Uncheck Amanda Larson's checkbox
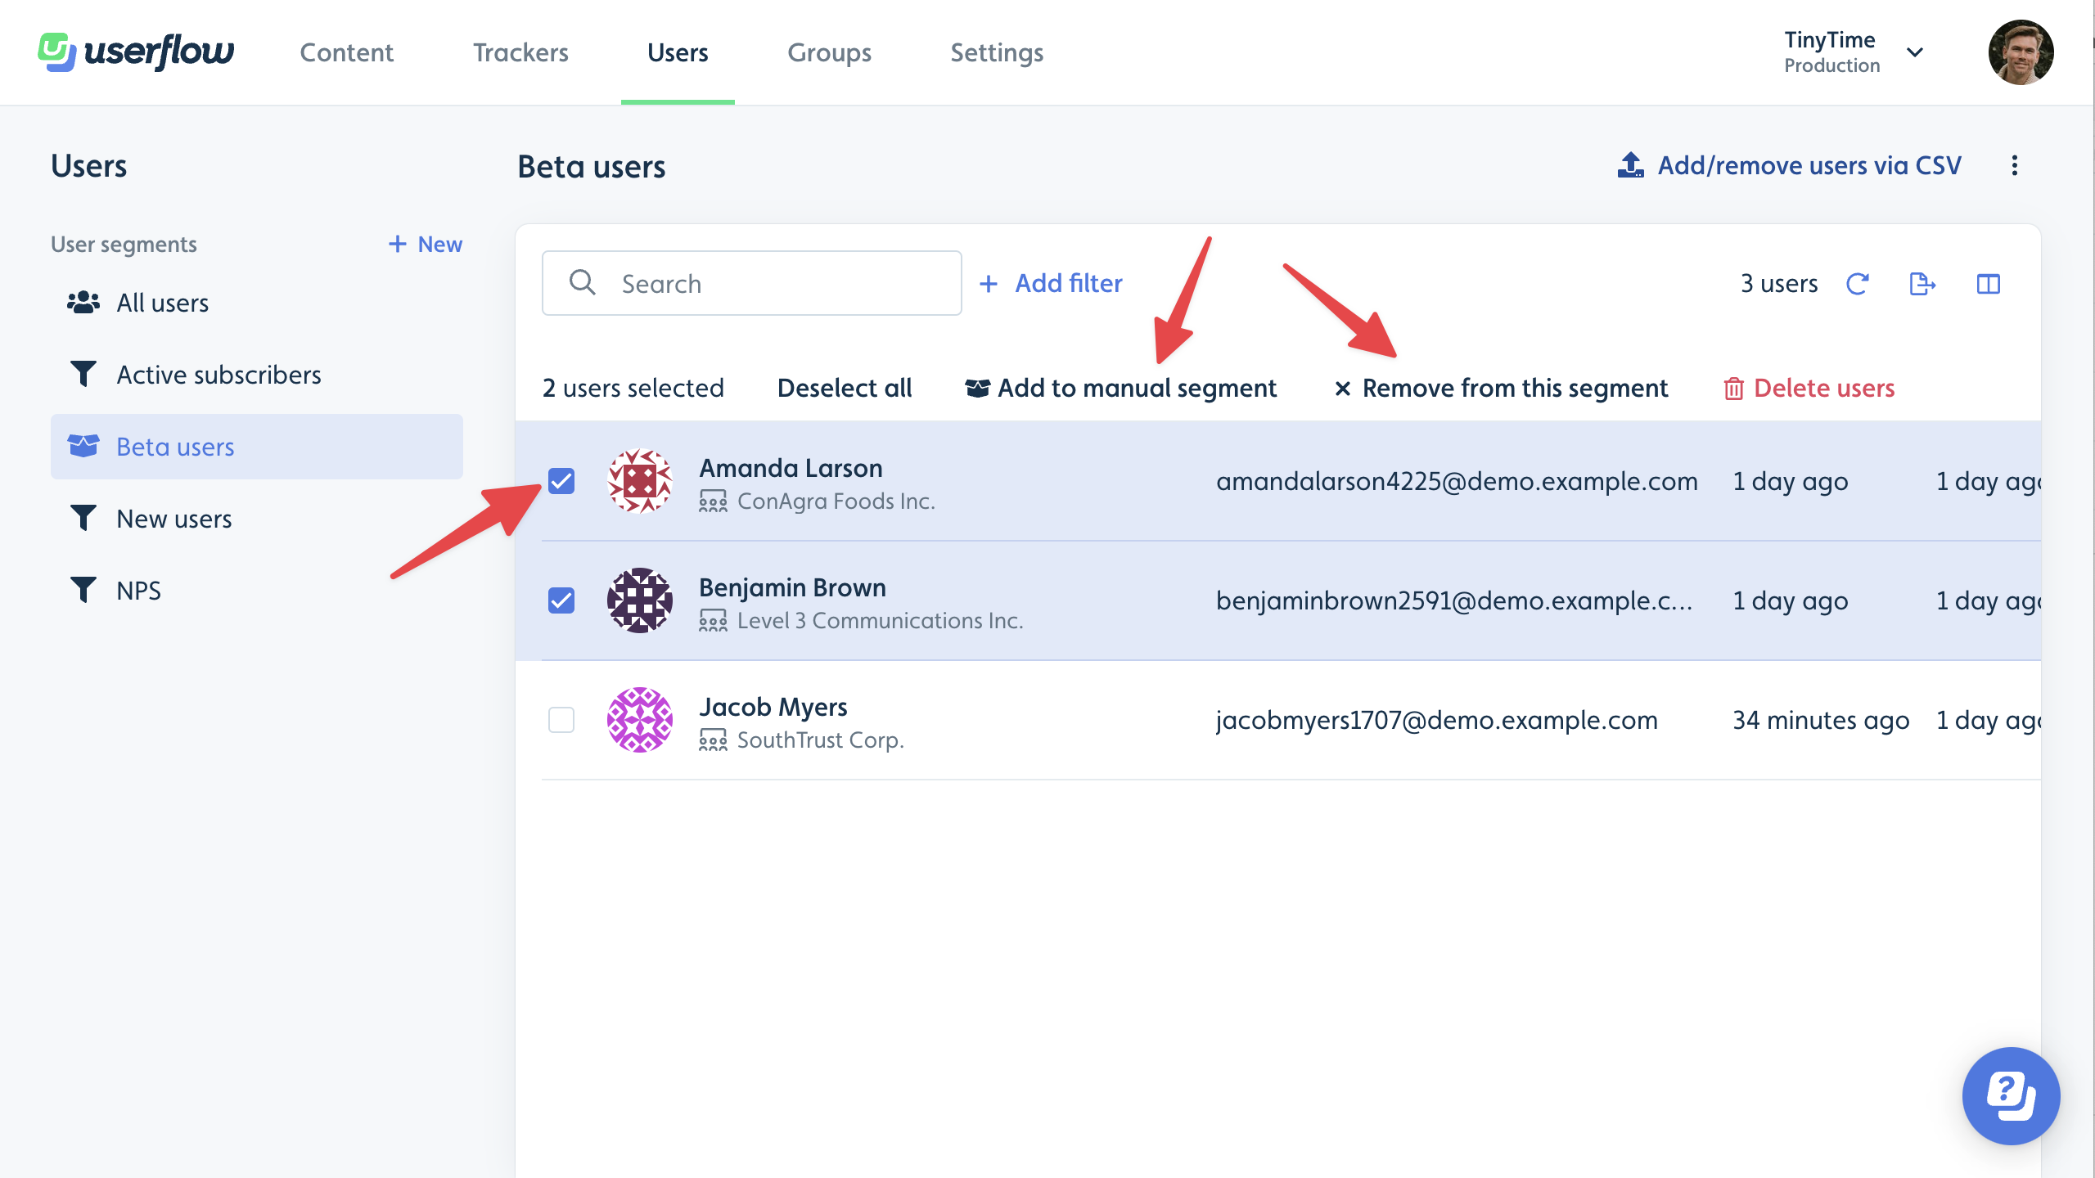The image size is (2095, 1178). pos(561,481)
